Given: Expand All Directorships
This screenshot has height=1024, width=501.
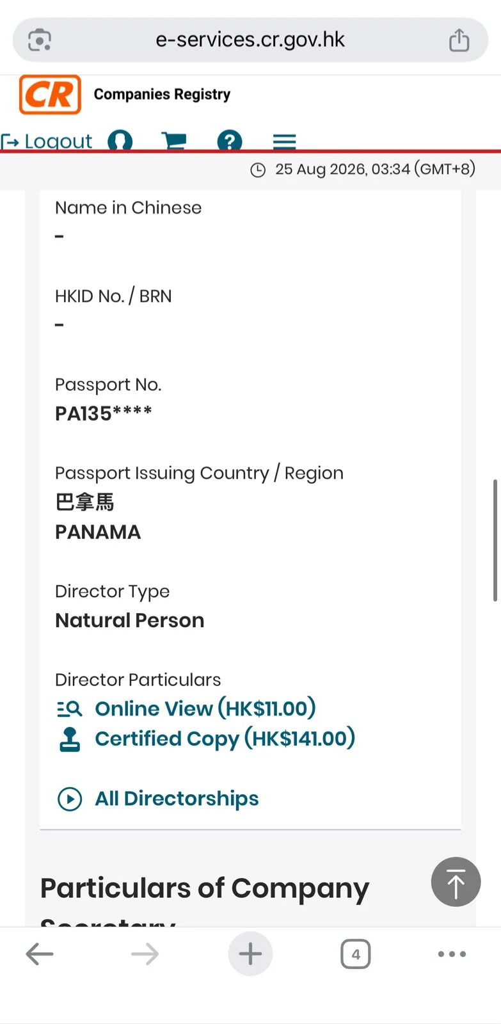Looking at the screenshot, I should click(177, 799).
